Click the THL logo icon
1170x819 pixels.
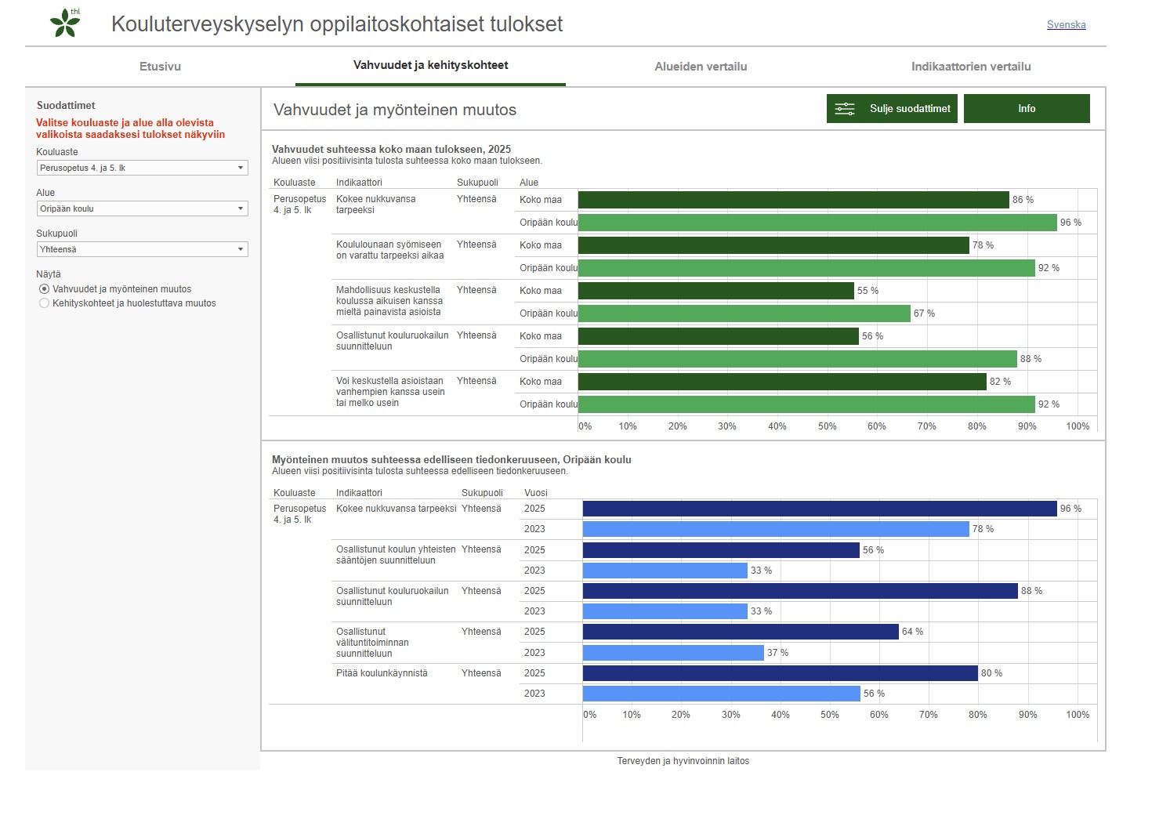66,23
